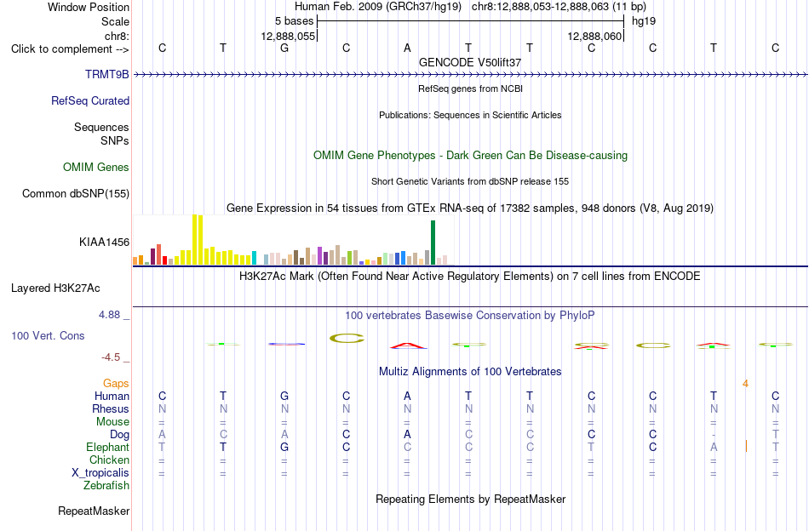The image size is (809, 531).
Task: Click 'Multiz Alignments of 100 Vertebrates' title
Action: [x=470, y=371]
